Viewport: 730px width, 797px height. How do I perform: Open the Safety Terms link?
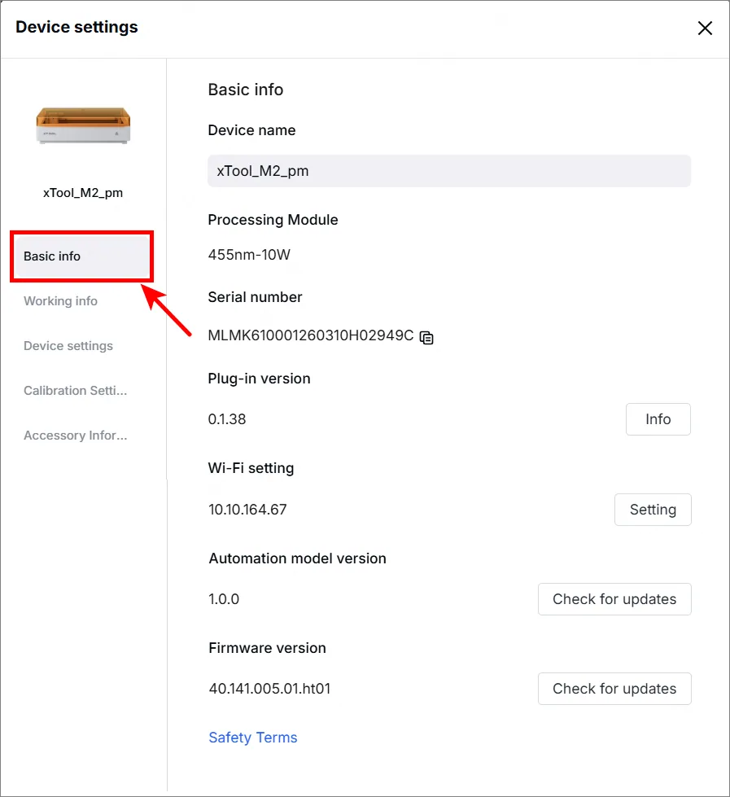[x=253, y=737]
